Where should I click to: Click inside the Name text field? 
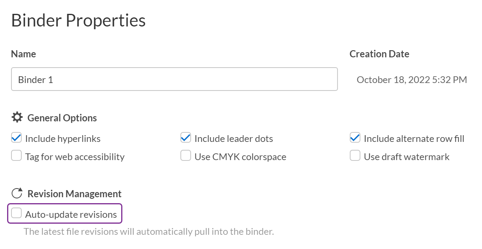click(x=174, y=79)
